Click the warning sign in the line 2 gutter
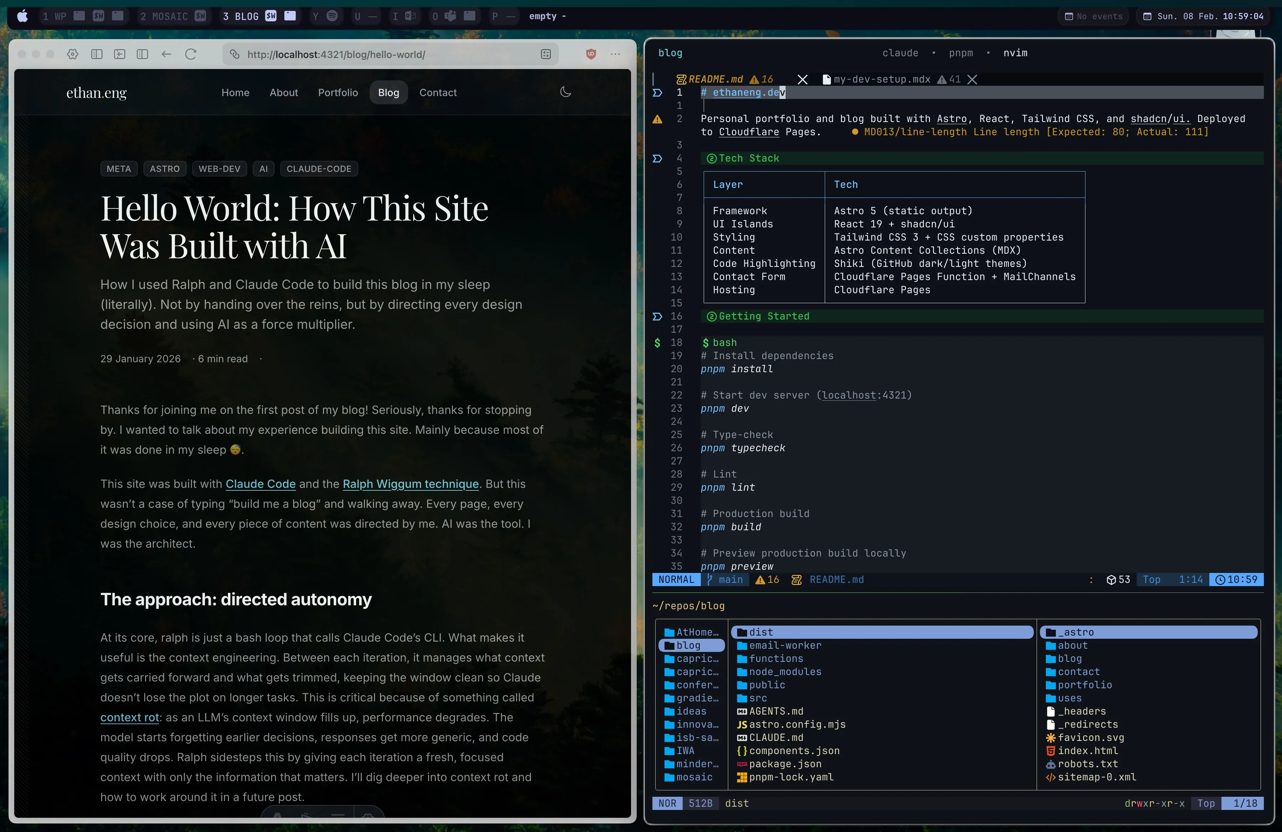The image size is (1282, 832). tap(657, 119)
